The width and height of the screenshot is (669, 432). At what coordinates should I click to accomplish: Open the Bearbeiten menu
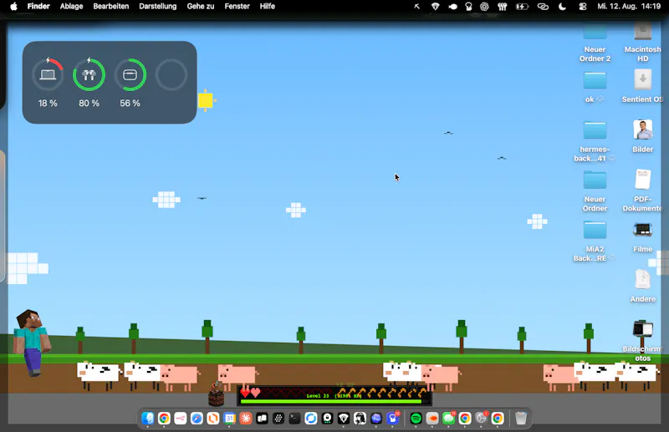(x=111, y=7)
